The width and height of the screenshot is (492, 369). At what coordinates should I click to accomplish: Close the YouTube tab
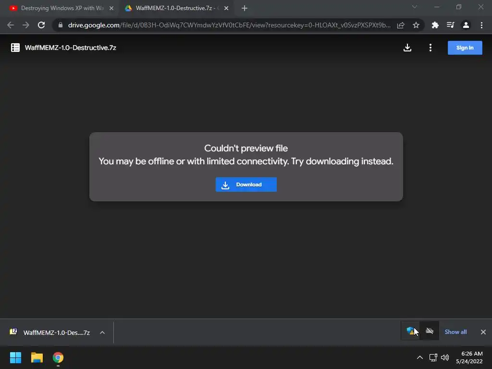point(111,8)
